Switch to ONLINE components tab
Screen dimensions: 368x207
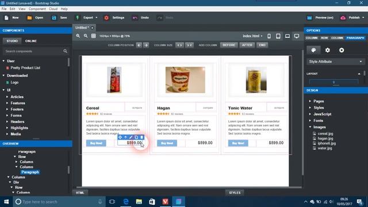coord(30,41)
